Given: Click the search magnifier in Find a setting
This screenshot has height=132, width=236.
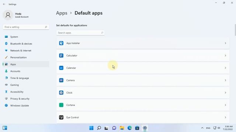Looking at the screenshot, I should tap(46, 27).
